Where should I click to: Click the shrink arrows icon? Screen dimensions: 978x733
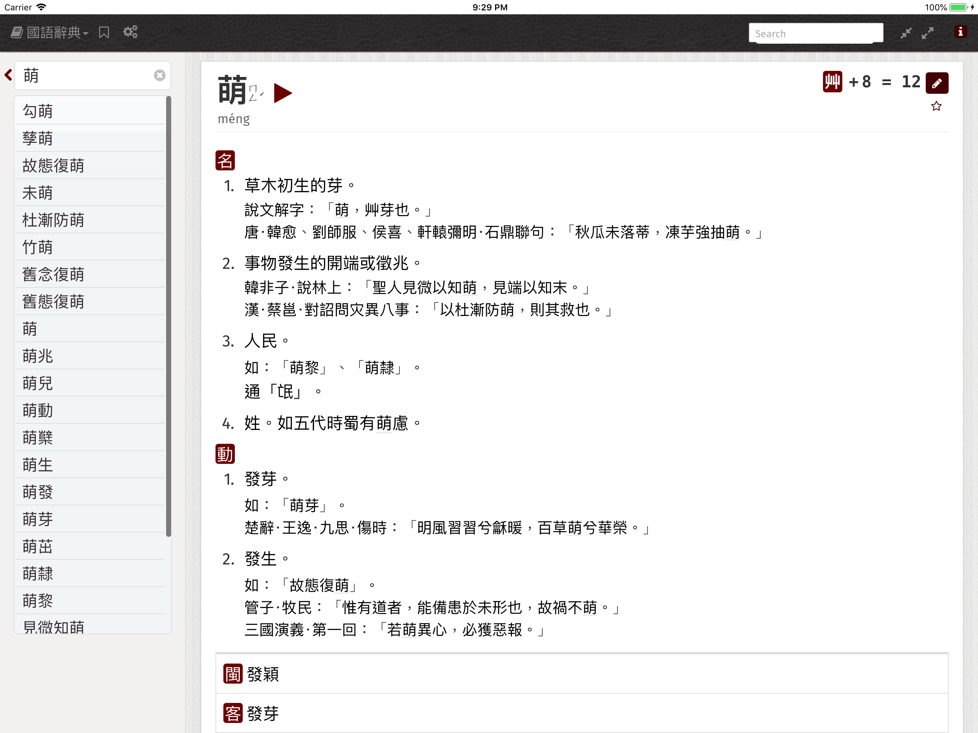pos(906,33)
